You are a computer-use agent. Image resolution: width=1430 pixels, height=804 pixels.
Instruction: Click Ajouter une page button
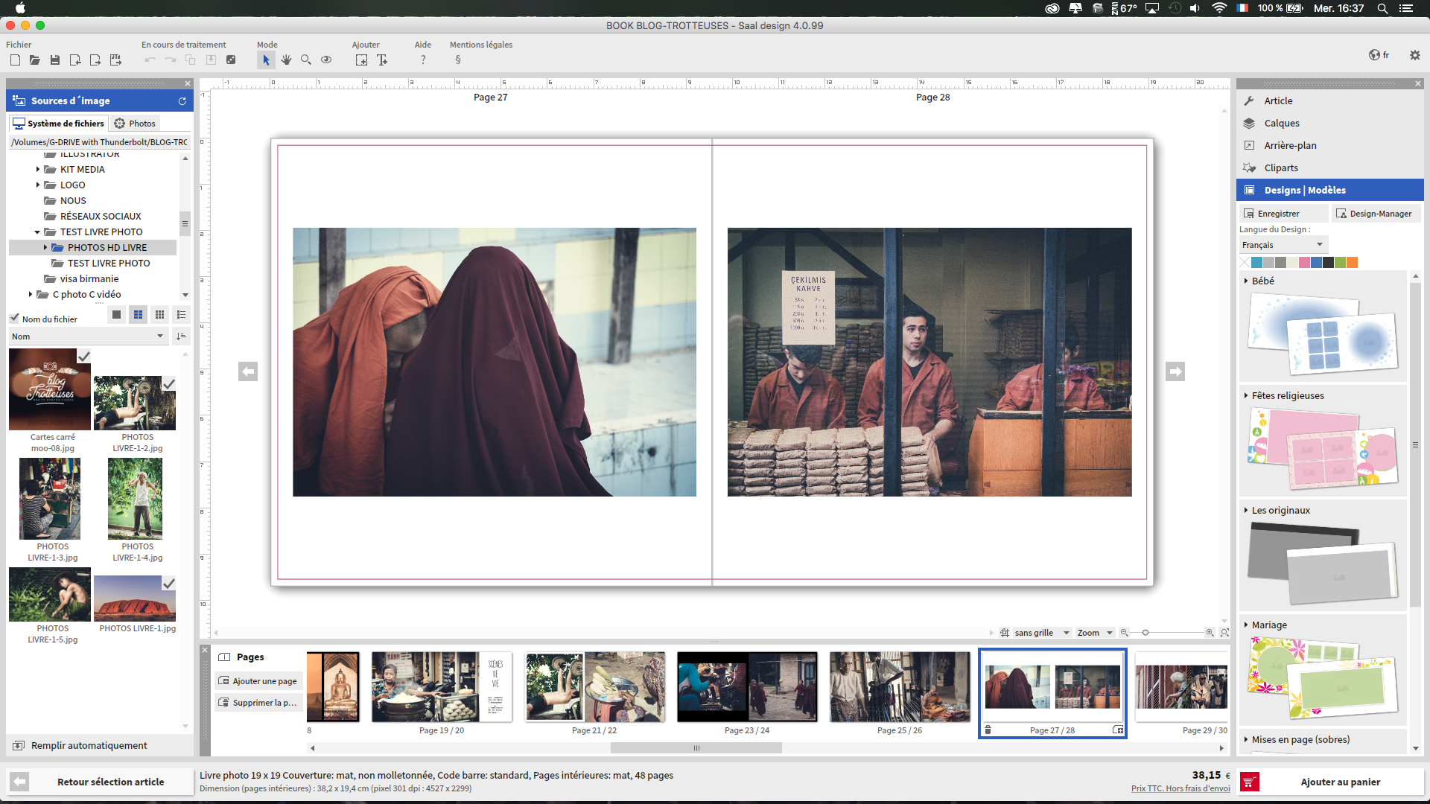click(x=258, y=681)
